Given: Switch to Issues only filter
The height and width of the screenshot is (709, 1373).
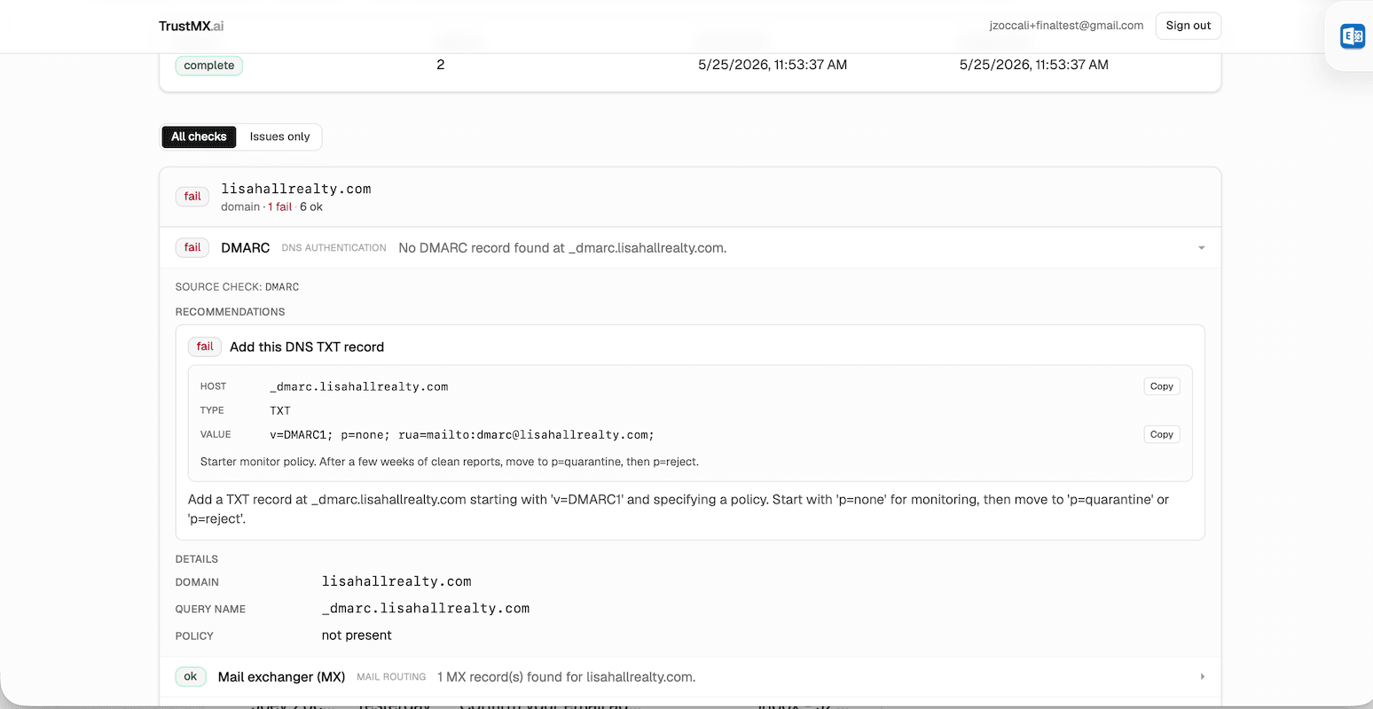Looking at the screenshot, I should click(x=279, y=136).
